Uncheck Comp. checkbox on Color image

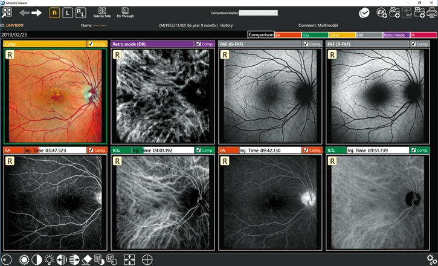91,44
